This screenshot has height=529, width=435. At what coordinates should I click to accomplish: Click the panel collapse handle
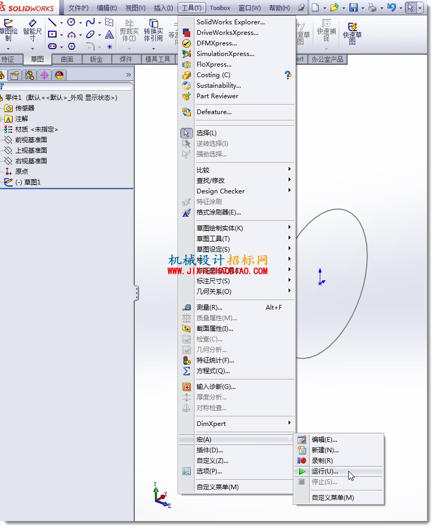[x=136, y=293]
